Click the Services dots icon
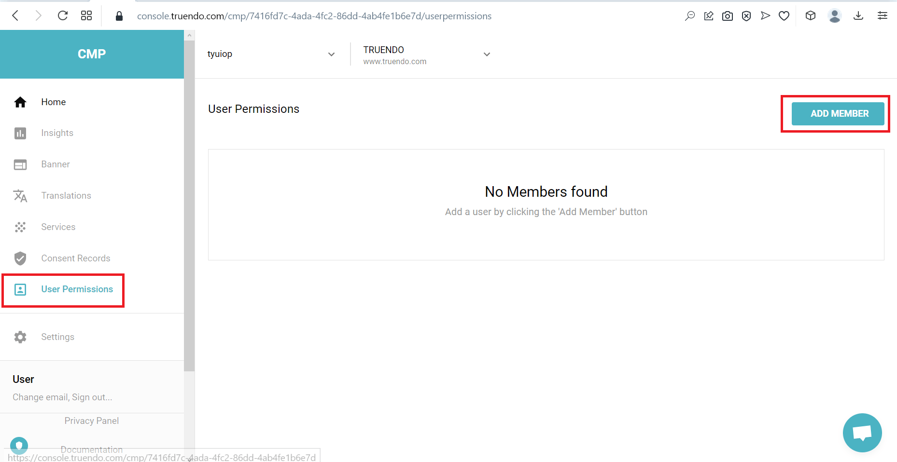Viewport: 897px width, 462px height. pos(20,227)
